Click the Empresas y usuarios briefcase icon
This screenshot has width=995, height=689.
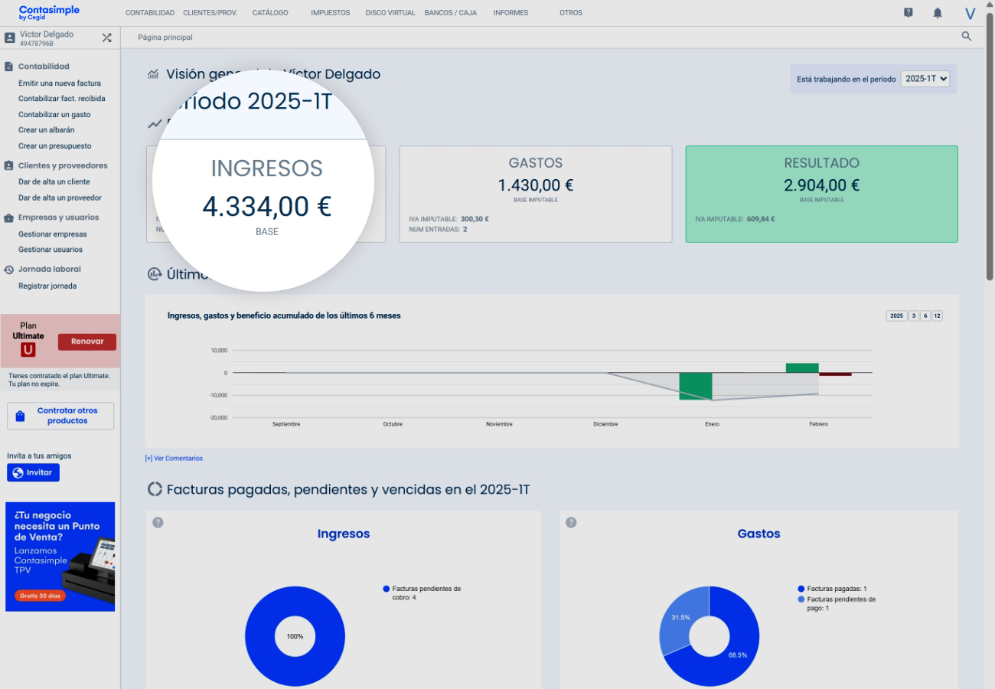tap(9, 217)
